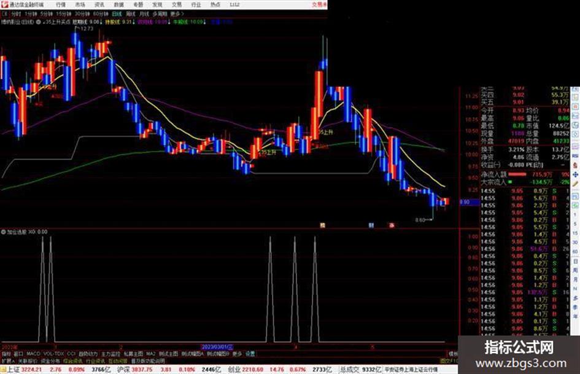Screen dimensions: 580x374
Task: Open the 数据 menu
Action: (118, 5)
